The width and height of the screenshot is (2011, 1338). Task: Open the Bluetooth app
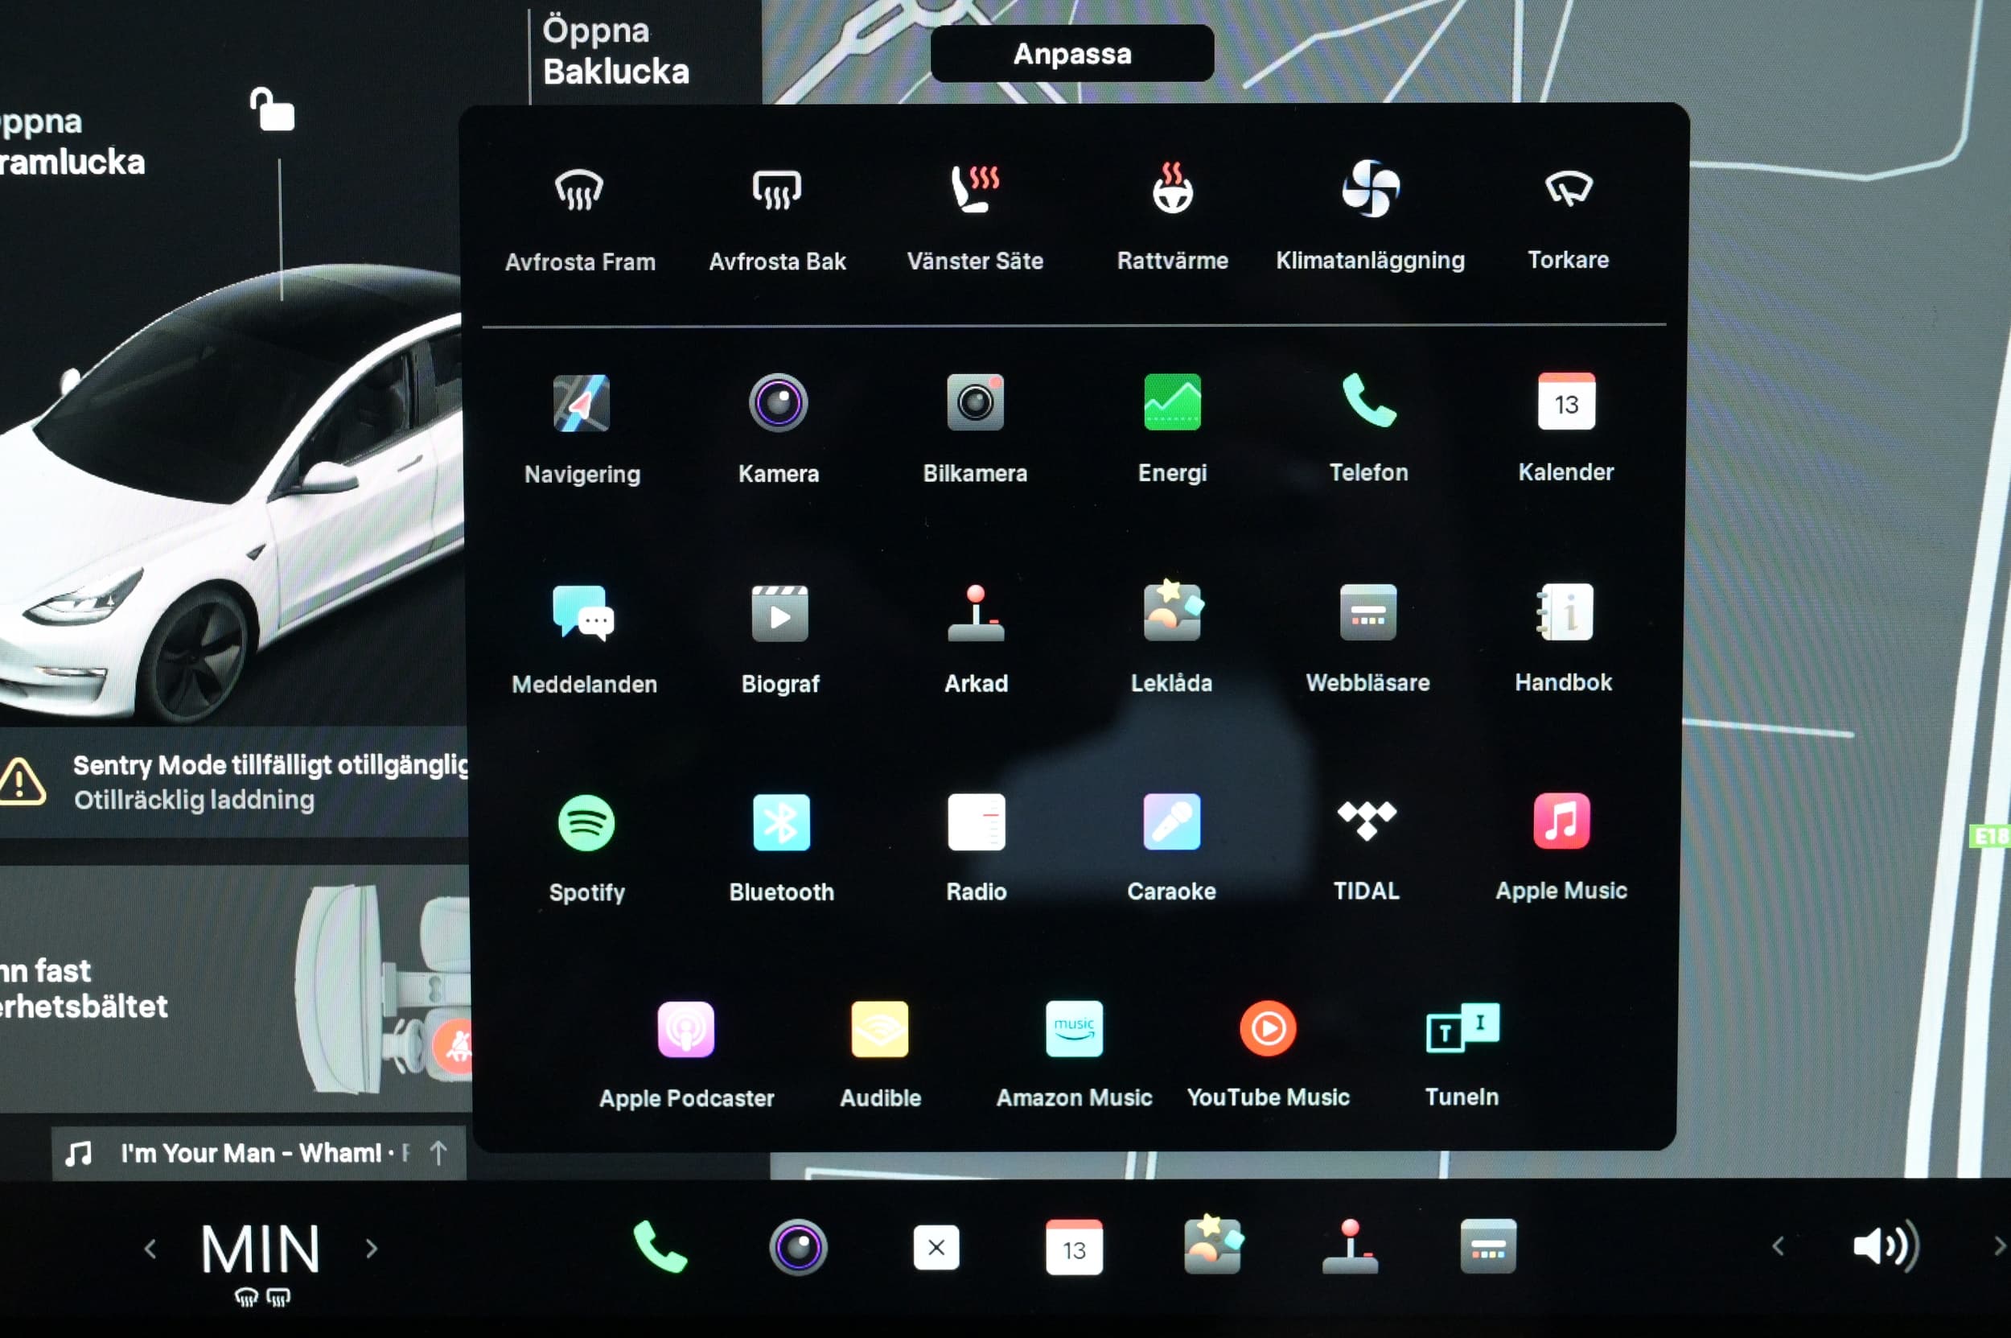[782, 850]
